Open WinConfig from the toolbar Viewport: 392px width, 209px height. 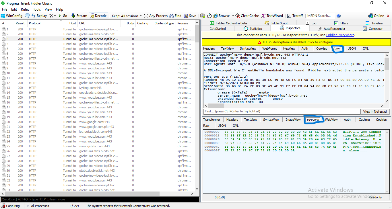click(11, 16)
